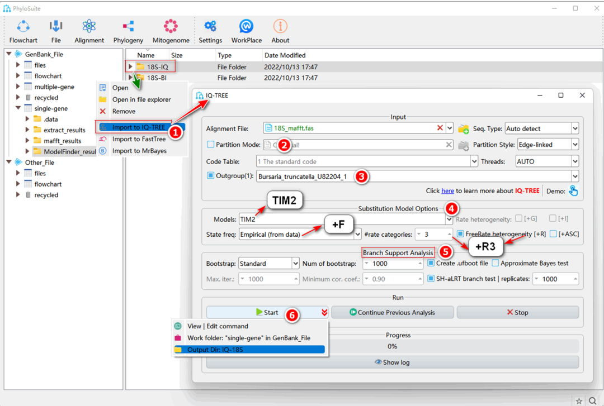Select Output Dir: IQ-18S option
The height and width of the screenshot is (406, 604).
click(x=249, y=350)
